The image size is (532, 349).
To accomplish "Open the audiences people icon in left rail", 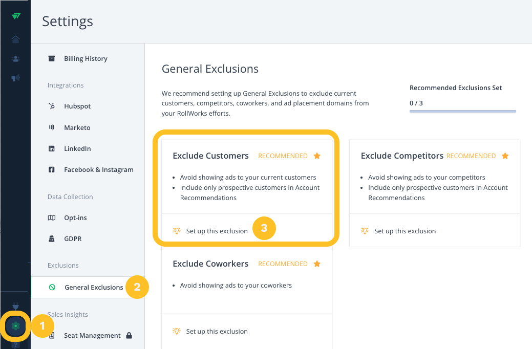I will coord(15,59).
